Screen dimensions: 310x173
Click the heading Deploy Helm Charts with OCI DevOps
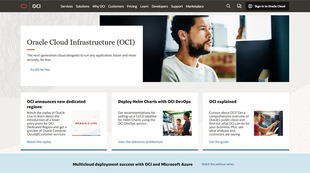[154, 102]
